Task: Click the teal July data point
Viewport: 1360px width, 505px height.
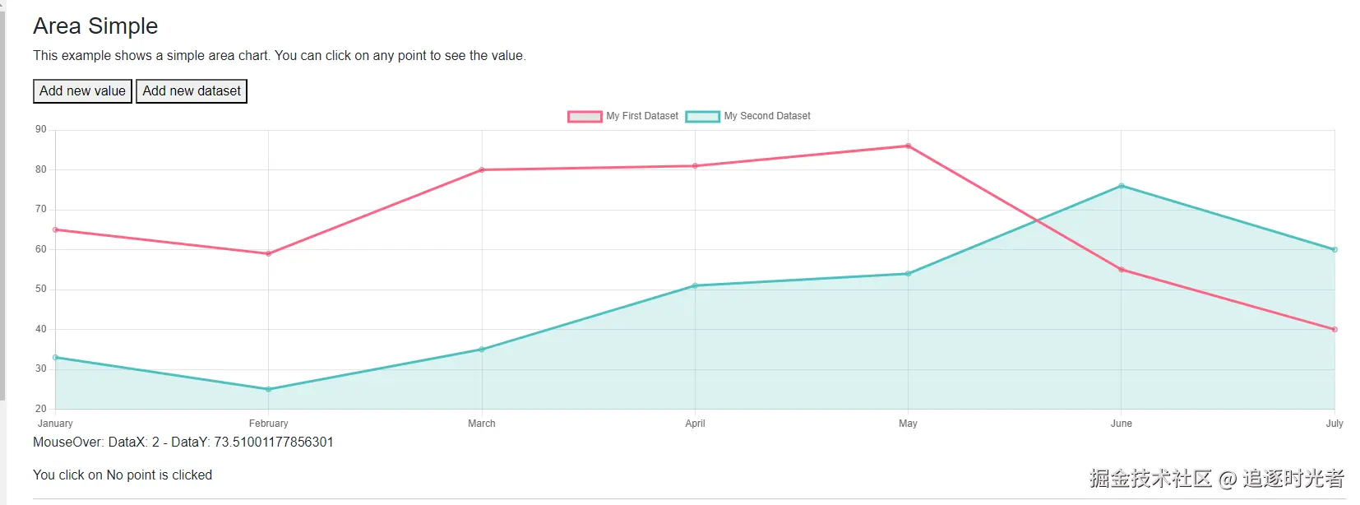Action: click(x=1335, y=249)
